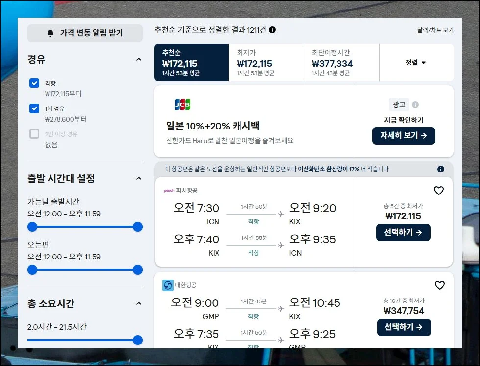Click the JCB card logo
This screenshot has height=366, width=480.
tap(182, 105)
